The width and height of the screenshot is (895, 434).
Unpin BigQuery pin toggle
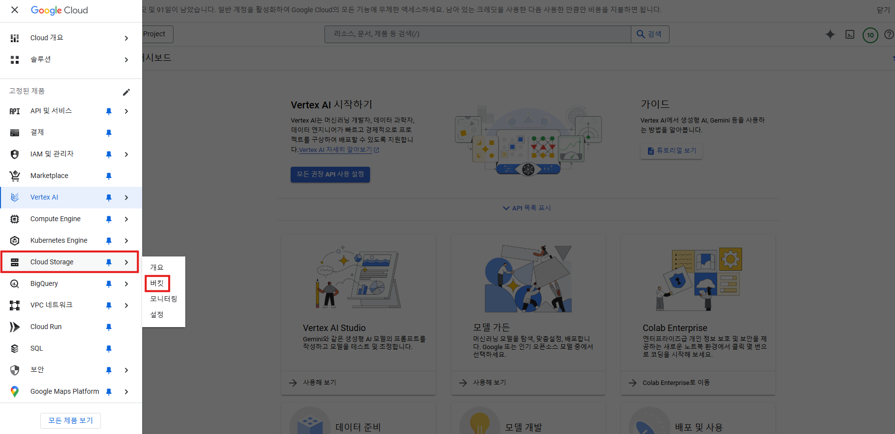(109, 284)
